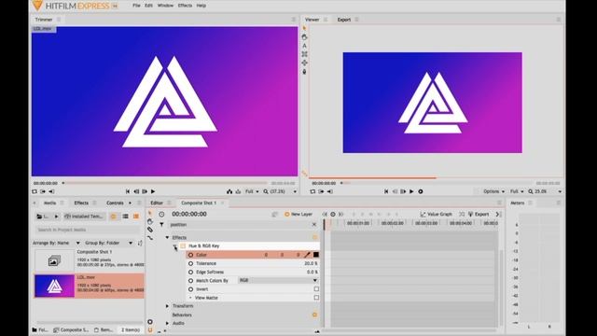Open Arrange By Name dropdown
597x336 pixels.
pos(56,243)
